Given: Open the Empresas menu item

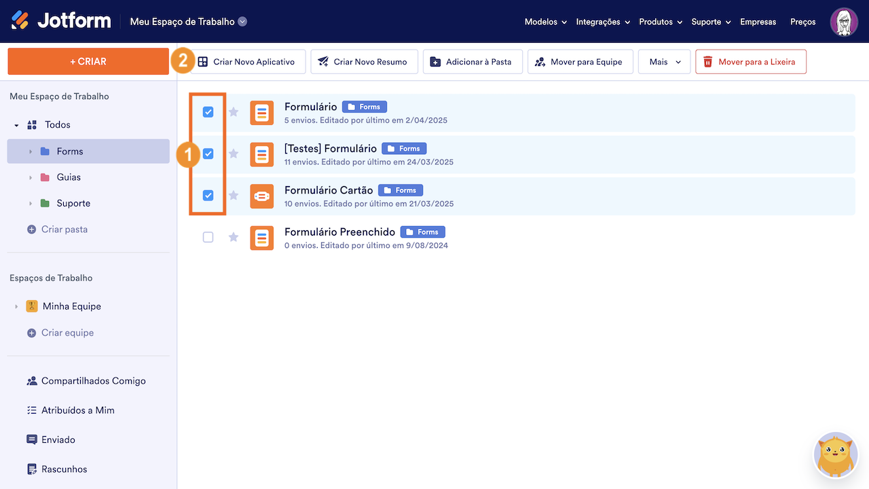Looking at the screenshot, I should (x=758, y=21).
